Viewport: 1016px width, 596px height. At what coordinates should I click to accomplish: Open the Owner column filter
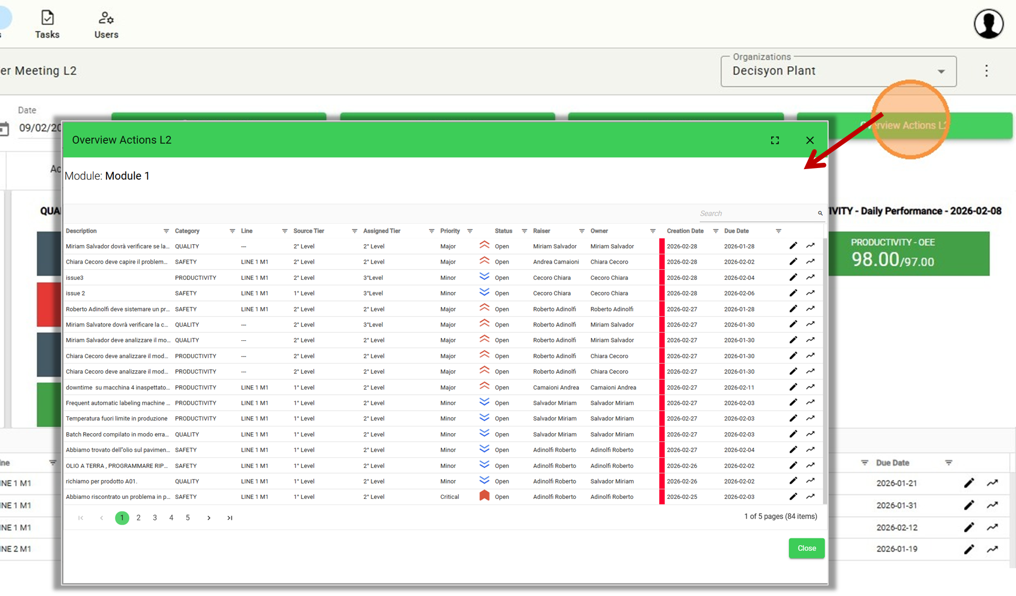click(x=652, y=231)
